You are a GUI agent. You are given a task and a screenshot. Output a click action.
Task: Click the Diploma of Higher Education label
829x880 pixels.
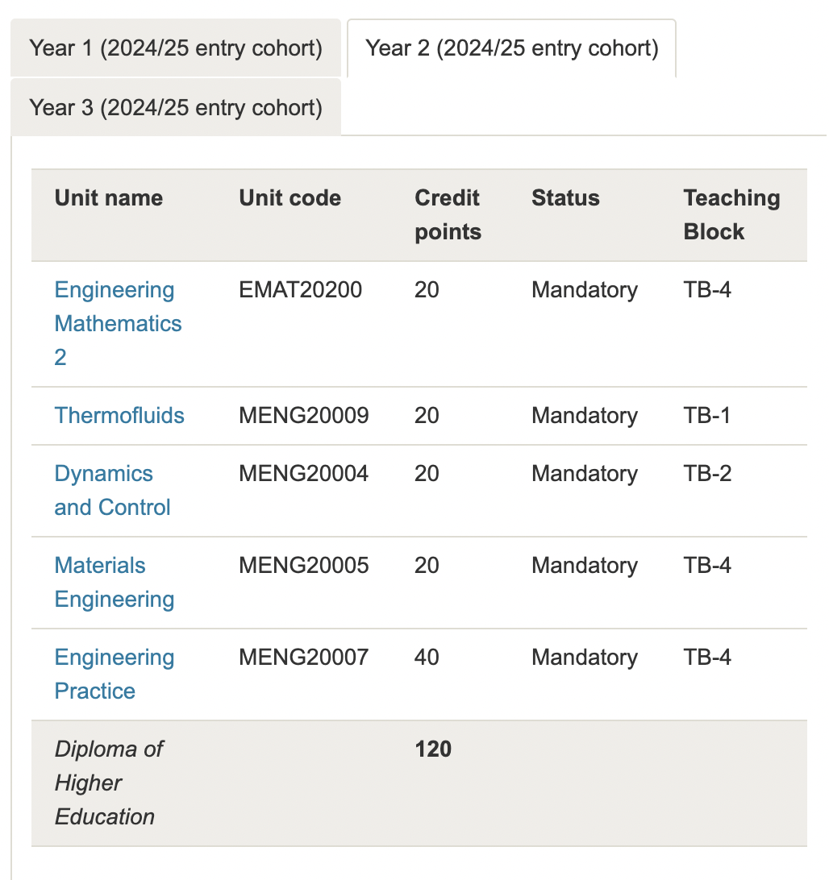coord(108,782)
